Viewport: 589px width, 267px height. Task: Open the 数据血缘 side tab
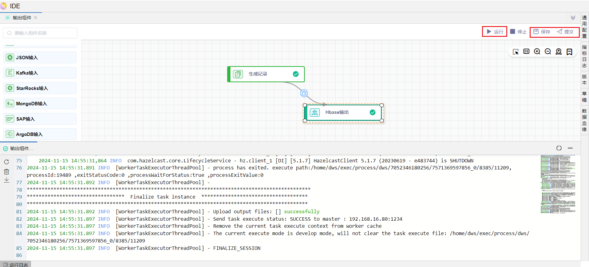(584, 120)
